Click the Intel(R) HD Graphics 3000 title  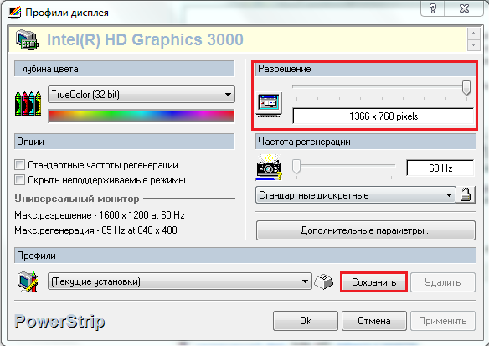[x=145, y=39]
